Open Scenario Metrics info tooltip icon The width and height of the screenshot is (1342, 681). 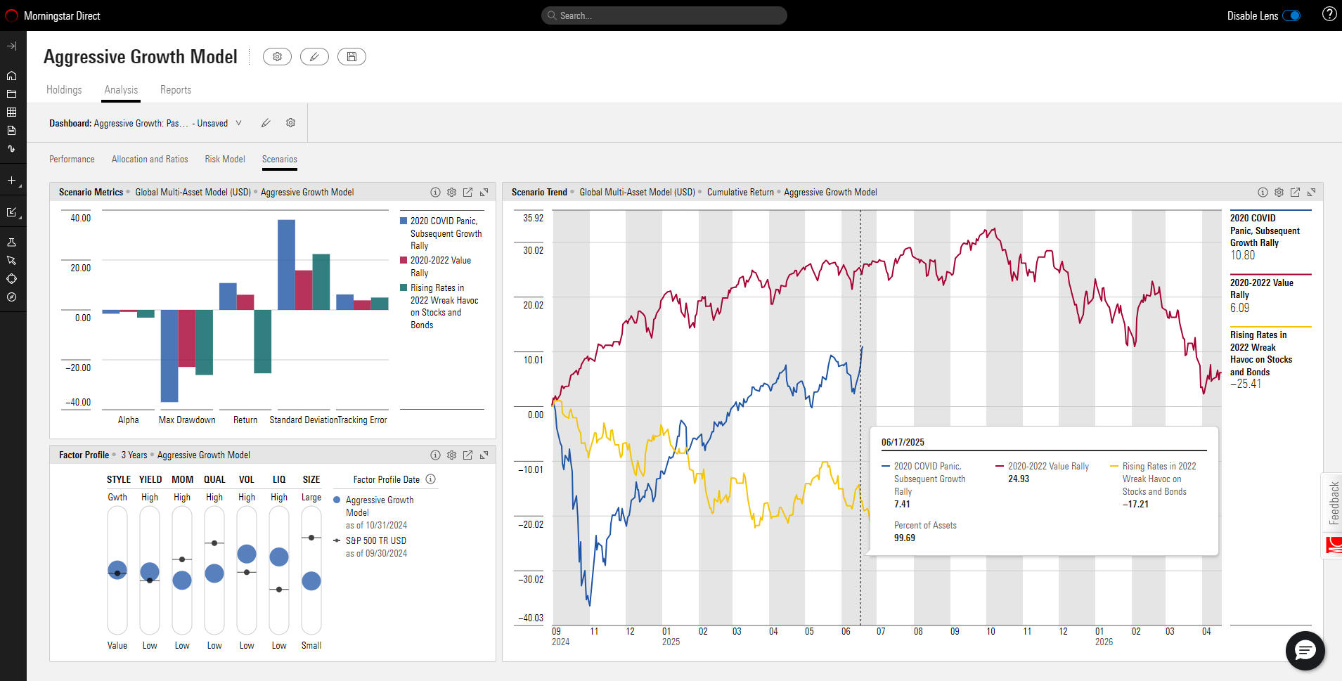tap(434, 192)
